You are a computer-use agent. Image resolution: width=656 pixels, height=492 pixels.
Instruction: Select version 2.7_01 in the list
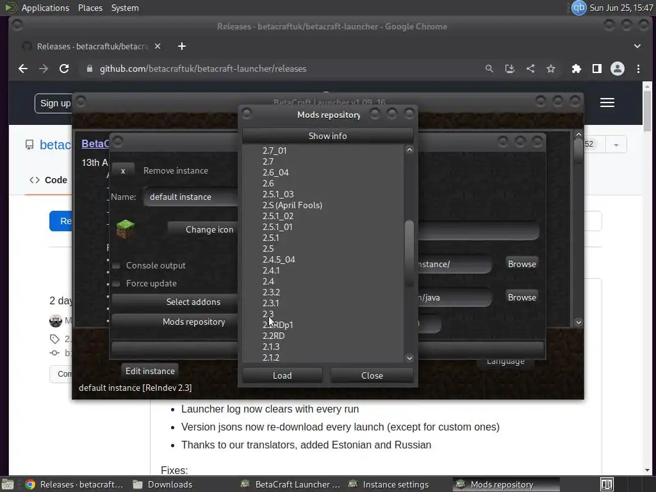click(274, 151)
